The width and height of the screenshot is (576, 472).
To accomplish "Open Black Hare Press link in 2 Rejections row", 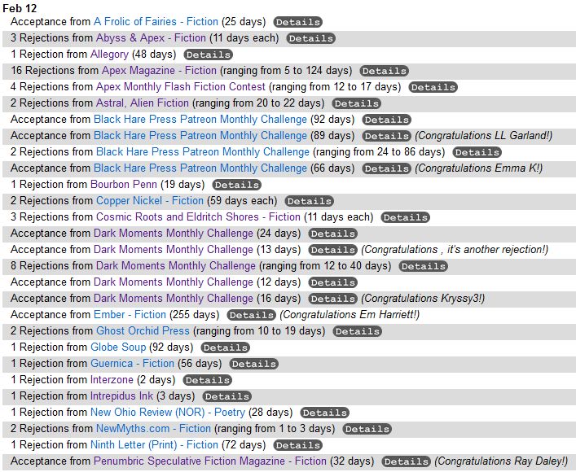I will (203, 151).
